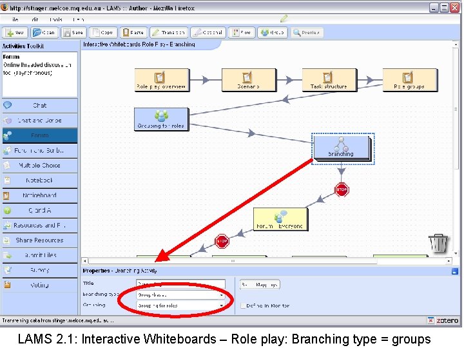Select the Voting activity in the toolkit
The image size is (464, 348).
40,285
